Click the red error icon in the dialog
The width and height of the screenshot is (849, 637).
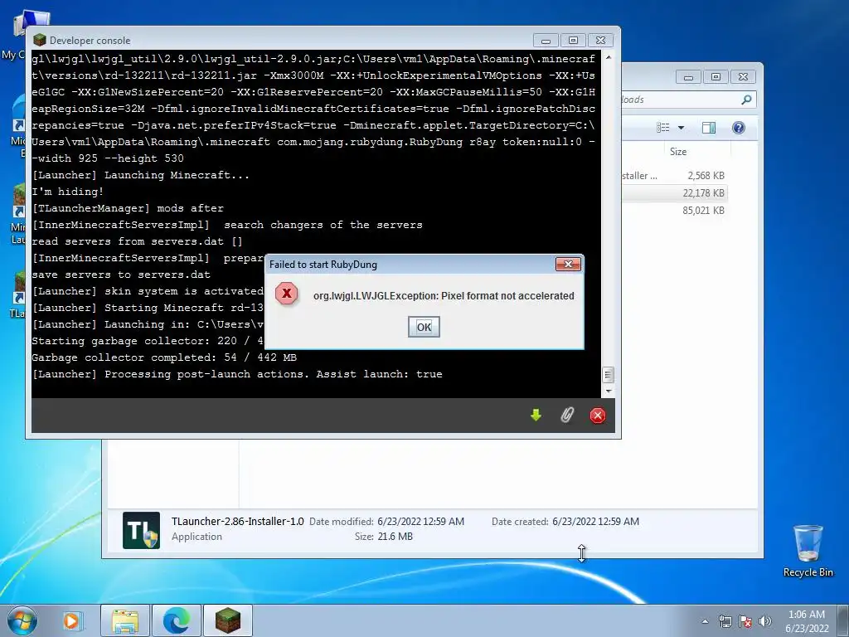(286, 294)
